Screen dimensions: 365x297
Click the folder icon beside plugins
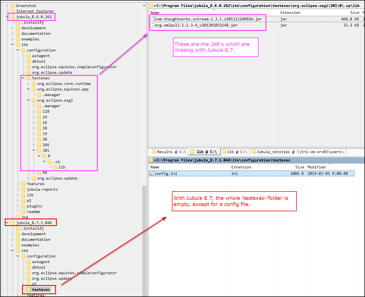pos(23,206)
